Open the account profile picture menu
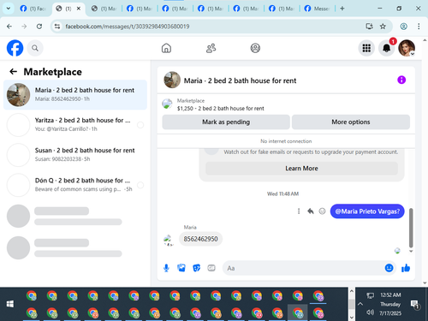 (x=407, y=48)
